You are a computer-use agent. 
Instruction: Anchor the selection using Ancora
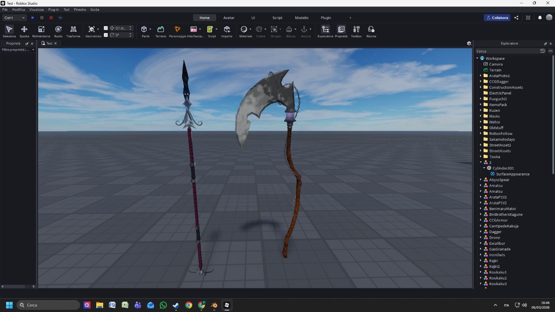pyautogui.click(x=305, y=30)
